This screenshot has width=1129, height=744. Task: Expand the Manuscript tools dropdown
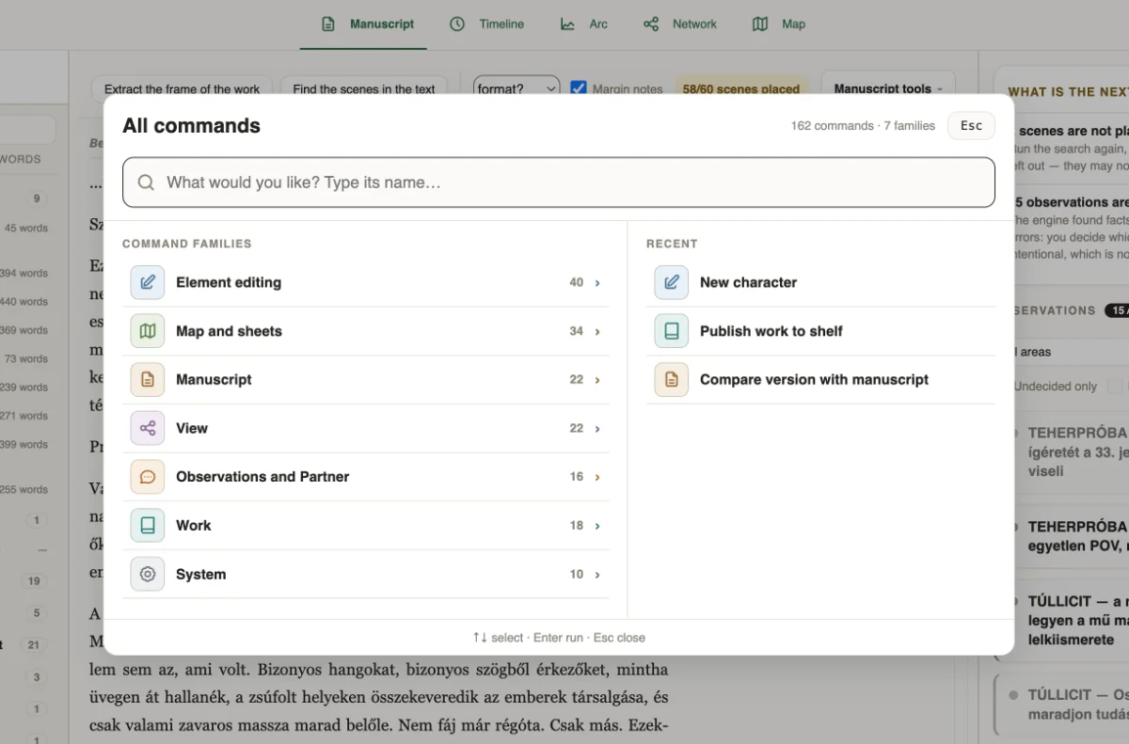888,88
